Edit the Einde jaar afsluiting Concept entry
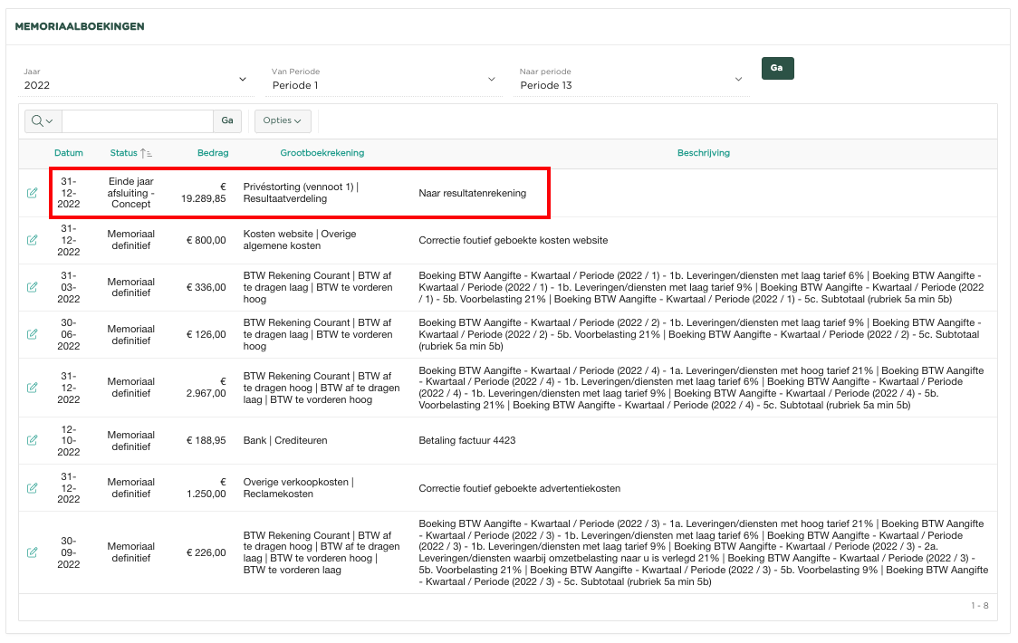Viewport: 1018px width, 643px height. point(33,193)
